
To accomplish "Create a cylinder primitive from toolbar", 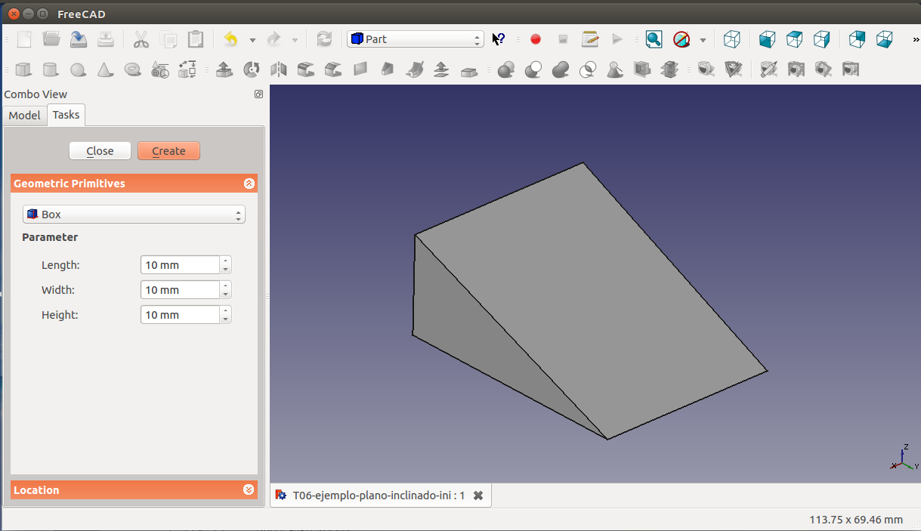I will coord(50,70).
